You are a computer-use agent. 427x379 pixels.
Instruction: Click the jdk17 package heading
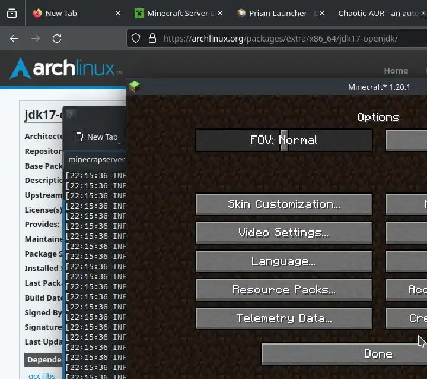43,115
